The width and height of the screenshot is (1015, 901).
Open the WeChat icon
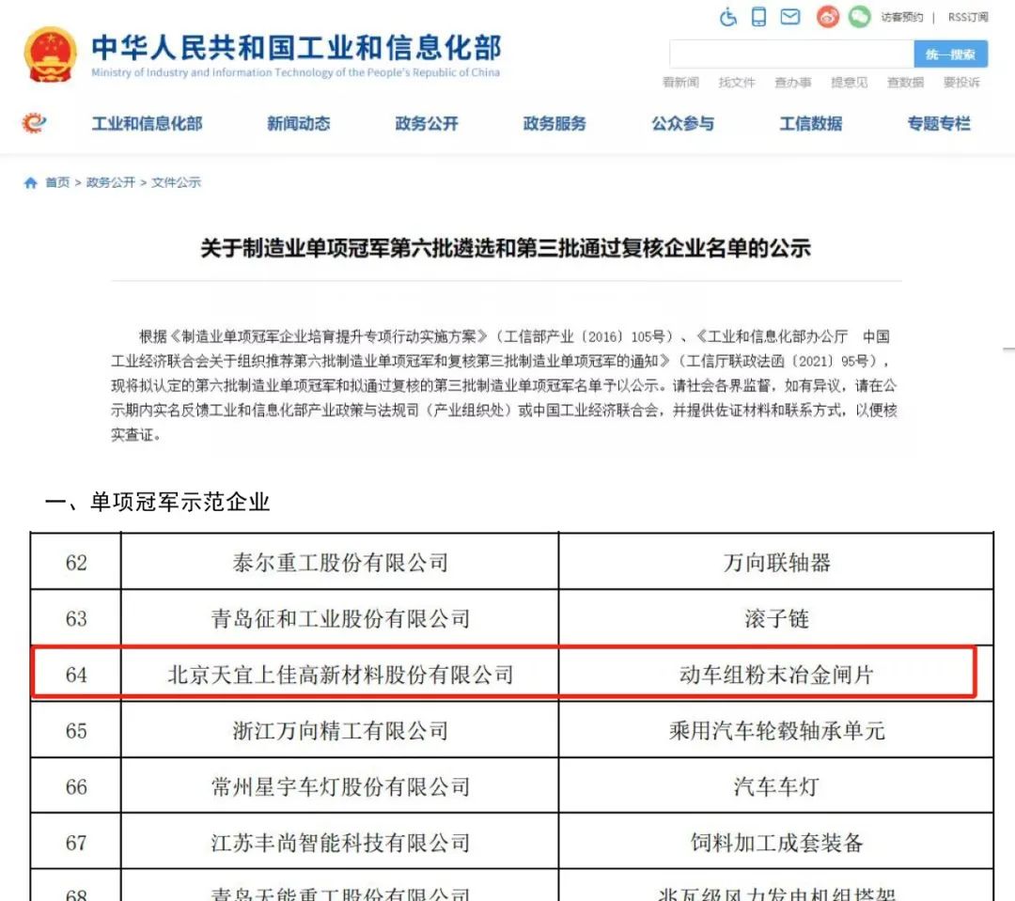[x=859, y=16]
